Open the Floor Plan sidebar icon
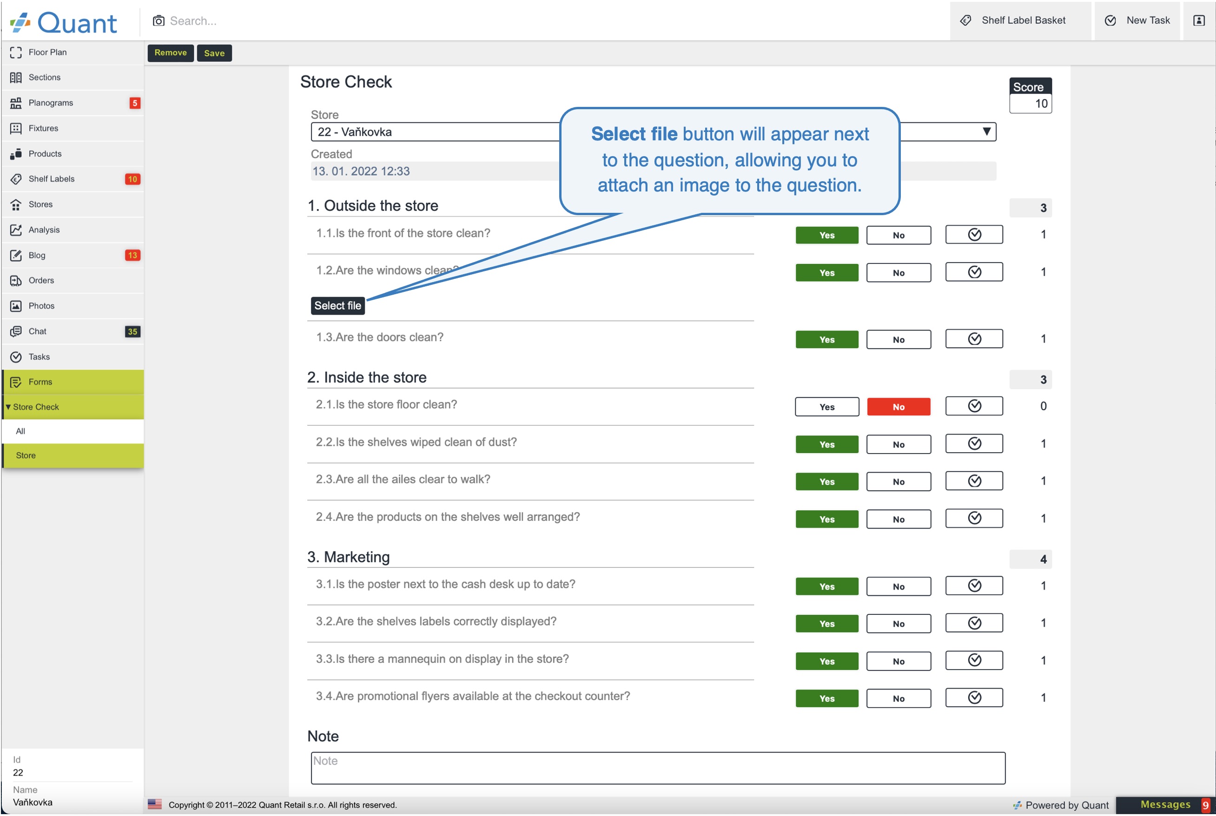1216x816 pixels. coord(16,52)
